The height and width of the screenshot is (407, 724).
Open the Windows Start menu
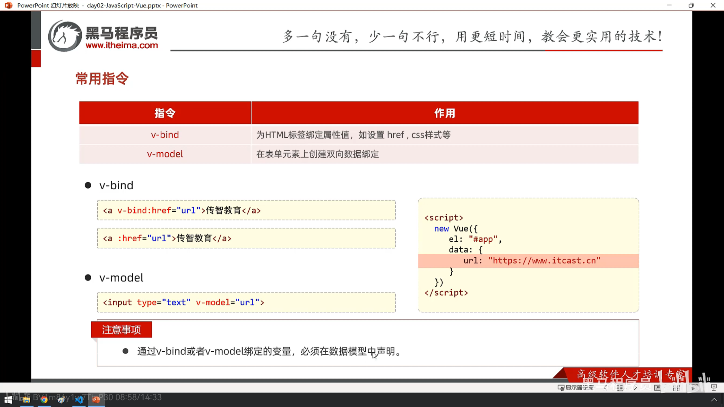click(x=8, y=400)
